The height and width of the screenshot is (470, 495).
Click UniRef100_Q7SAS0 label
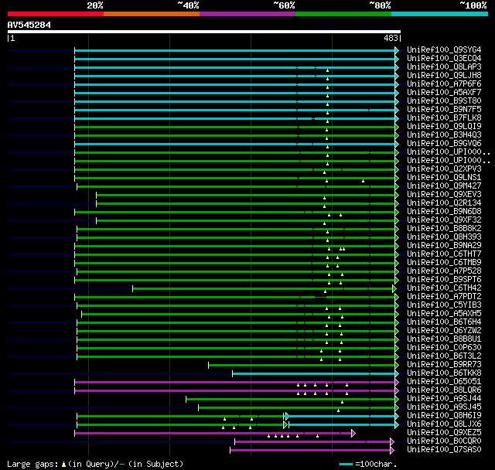[x=444, y=450]
